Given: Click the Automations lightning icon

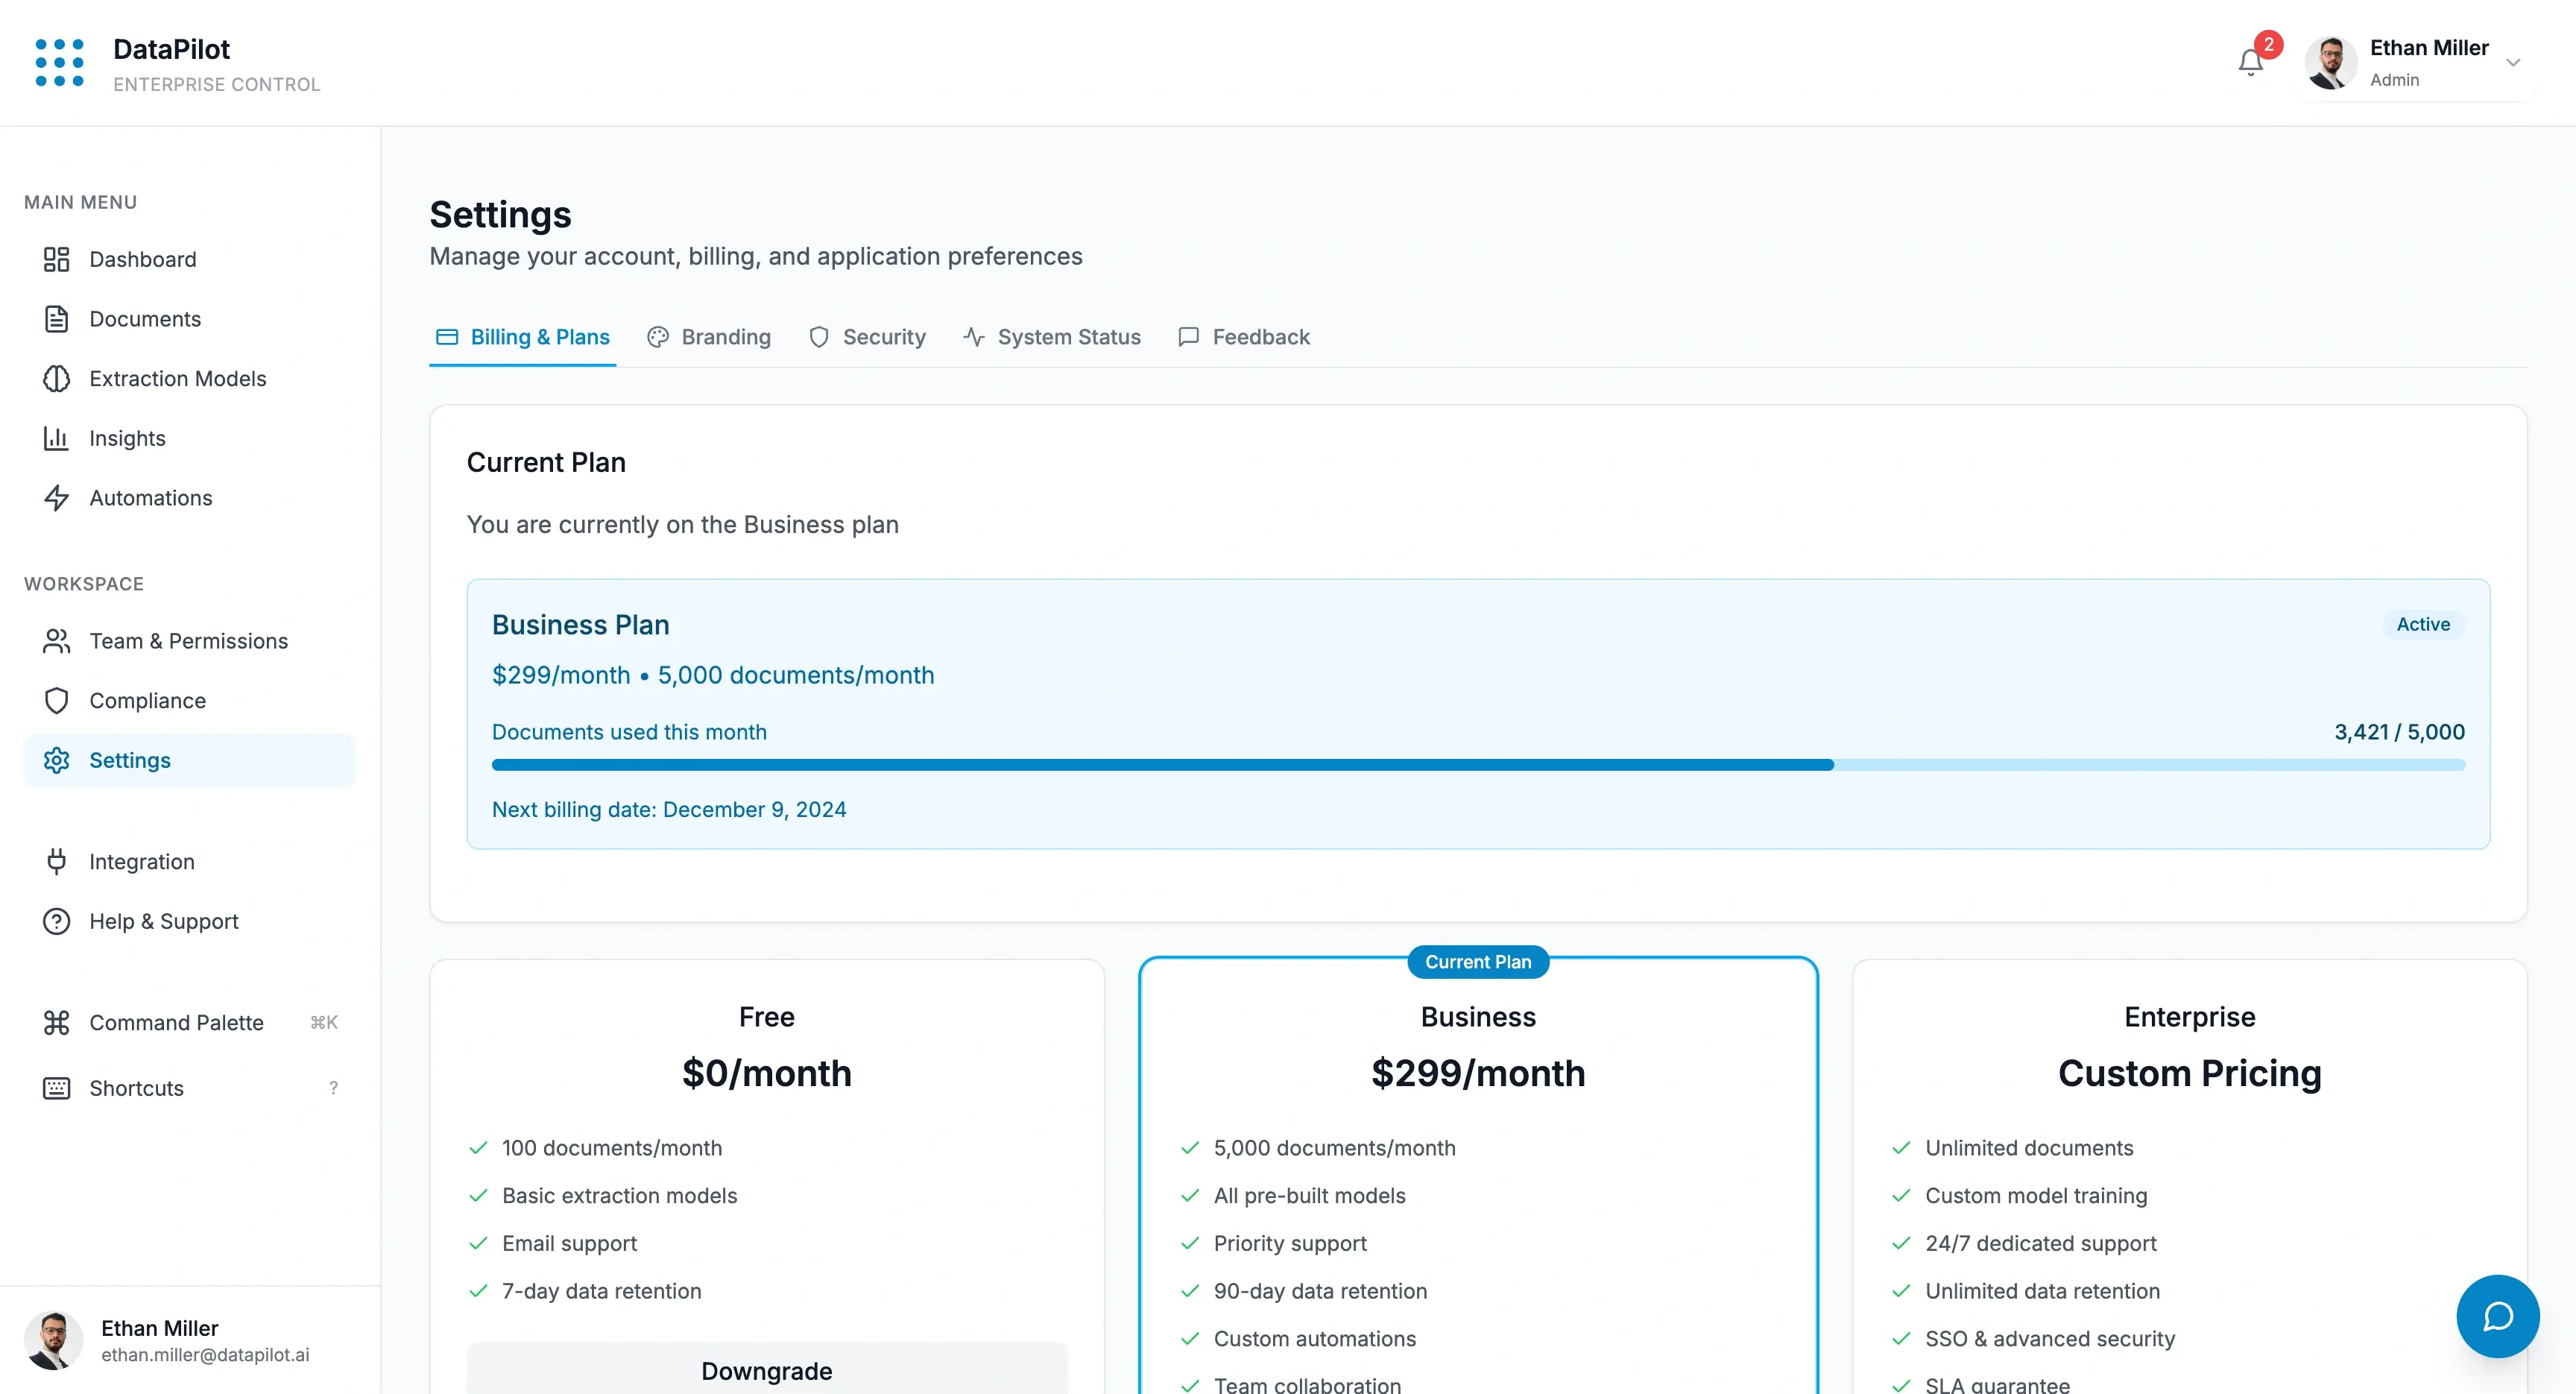Looking at the screenshot, I should click(56, 498).
